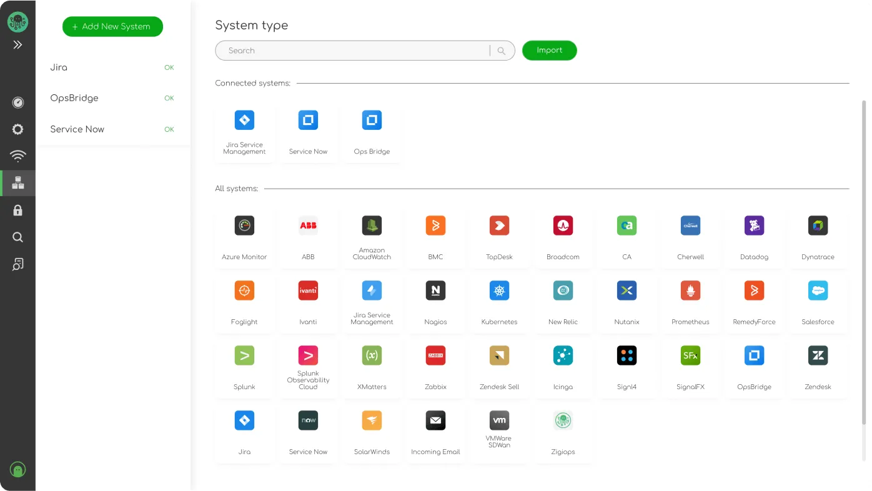Pick the SignalFX system tile
Screen dimensions: 872x491
click(690, 369)
